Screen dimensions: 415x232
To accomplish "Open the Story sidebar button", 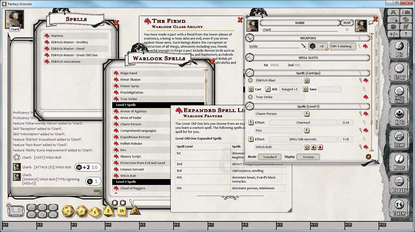I will [x=399, y=72].
